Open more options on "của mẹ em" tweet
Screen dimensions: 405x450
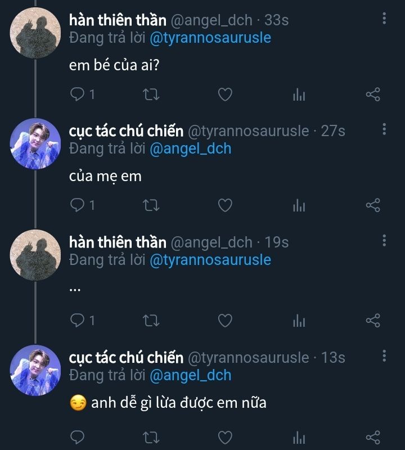384,130
